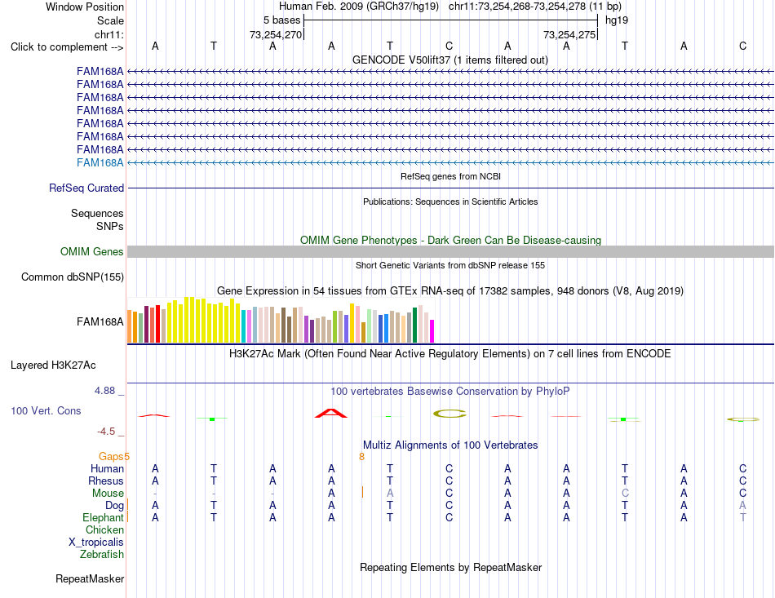Image resolution: width=775 pixels, height=598 pixels.
Task: Open the GTEx expression bar chart
Action: (x=281, y=320)
